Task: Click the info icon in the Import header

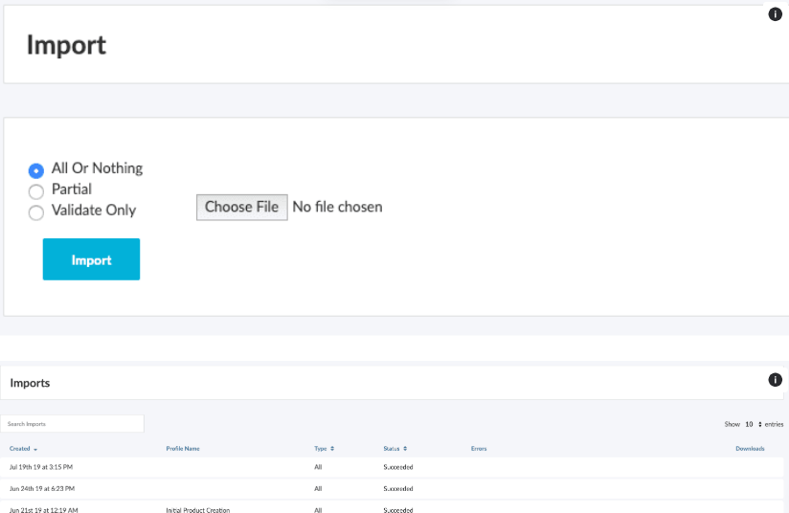Action: click(x=776, y=14)
